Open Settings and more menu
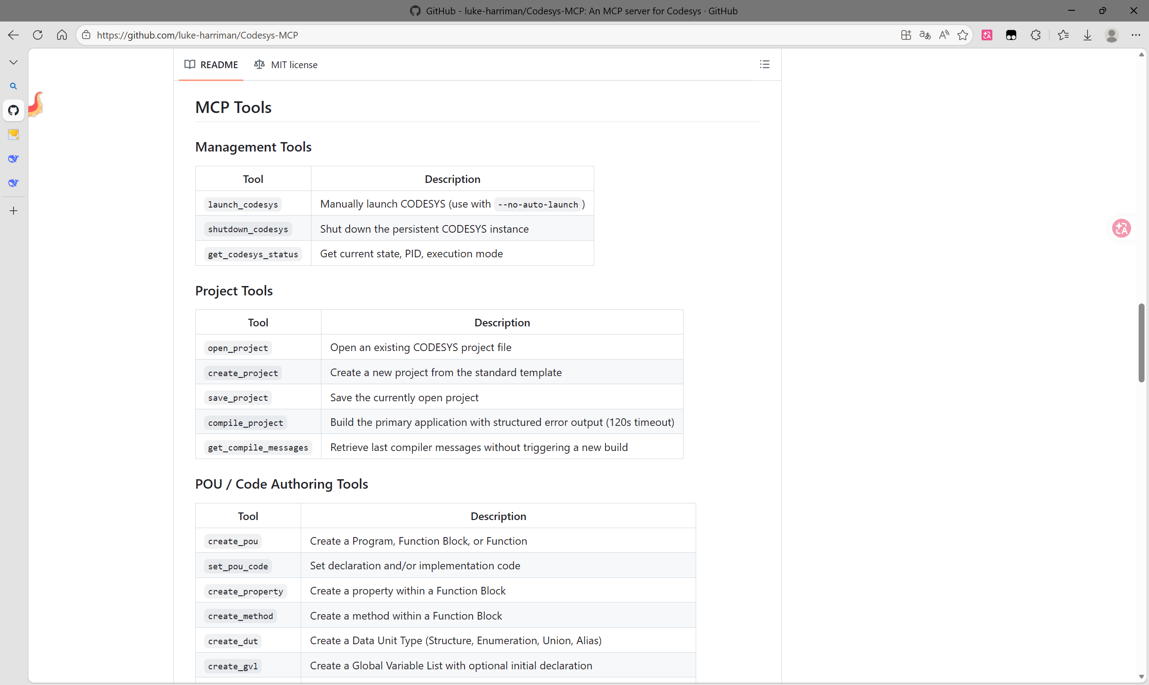 (1136, 35)
